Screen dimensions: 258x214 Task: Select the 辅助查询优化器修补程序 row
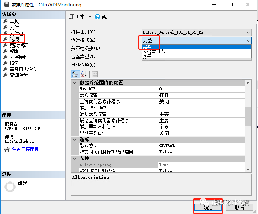tap(162, 121)
